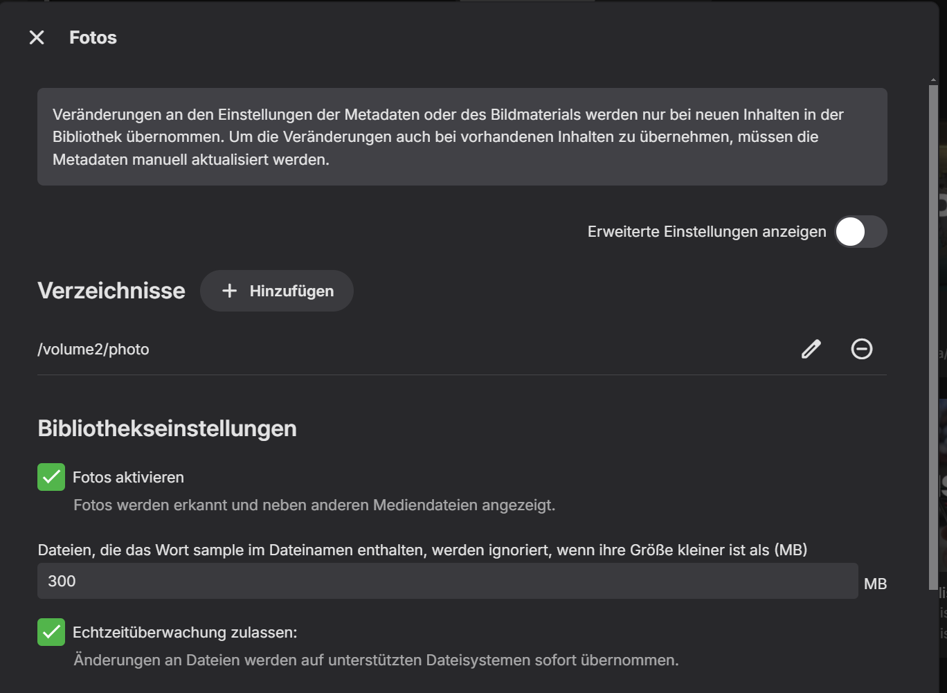Select the /volume2/photo path text
This screenshot has width=947, height=693.
coord(93,349)
